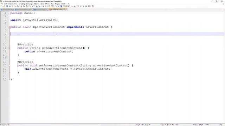Click the Paste toolbar icon
This screenshot has height=126, width=225.
point(27,6)
